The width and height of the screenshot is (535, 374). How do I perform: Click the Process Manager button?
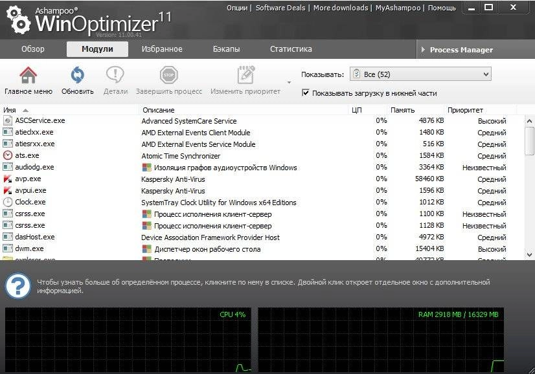pyautogui.click(x=475, y=49)
